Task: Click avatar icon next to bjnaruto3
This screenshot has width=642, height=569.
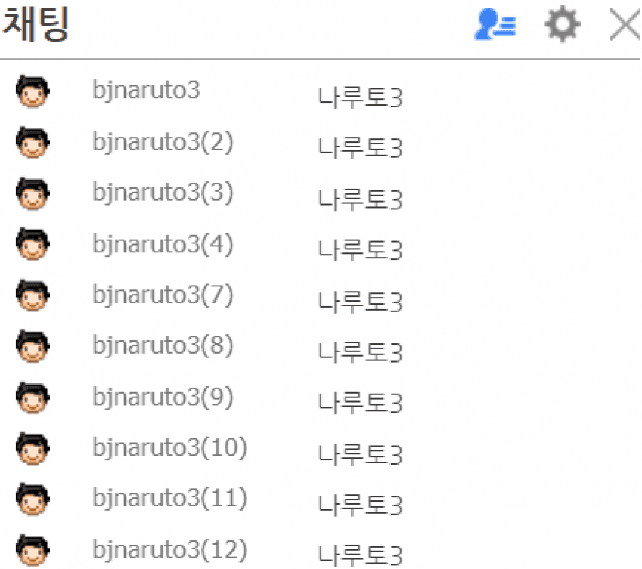Action: tap(33, 91)
